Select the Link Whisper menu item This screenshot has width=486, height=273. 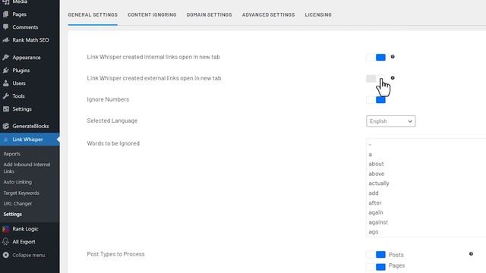point(30,140)
